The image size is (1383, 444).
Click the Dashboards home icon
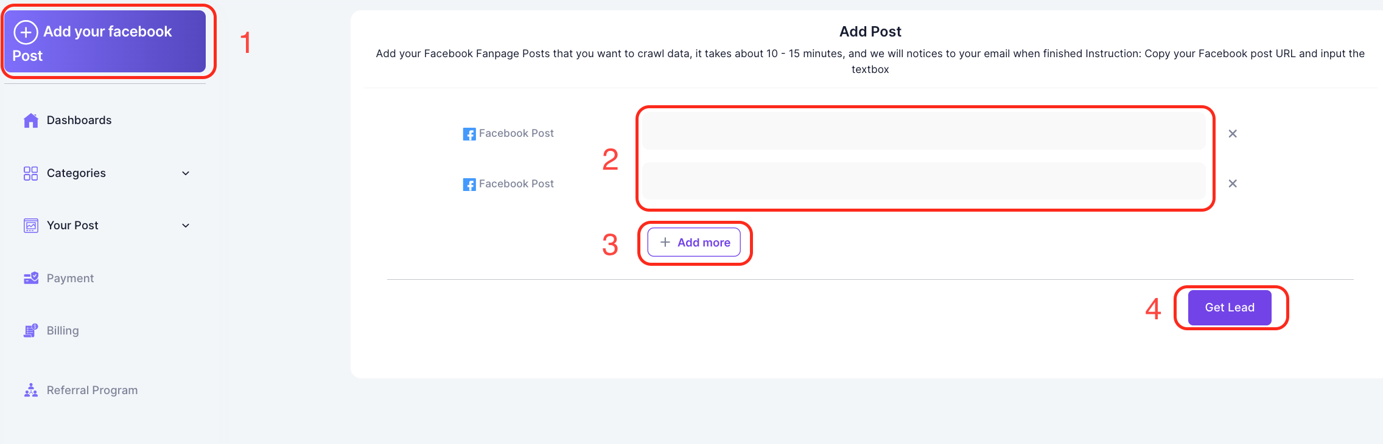pyautogui.click(x=31, y=120)
